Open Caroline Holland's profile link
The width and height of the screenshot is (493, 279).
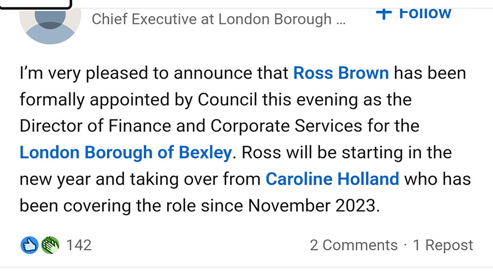point(332,178)
